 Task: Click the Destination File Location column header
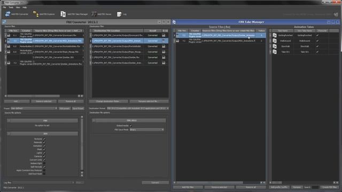point(118,31)
